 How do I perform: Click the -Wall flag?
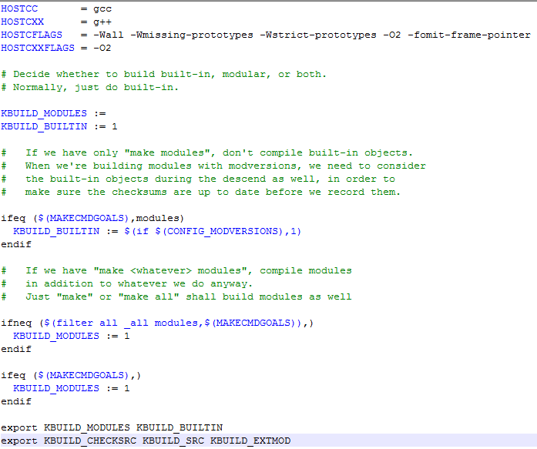click(109, 35)
